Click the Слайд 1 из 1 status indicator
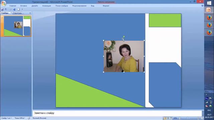The width and height of the screenshot is (214, 120). 6,118
